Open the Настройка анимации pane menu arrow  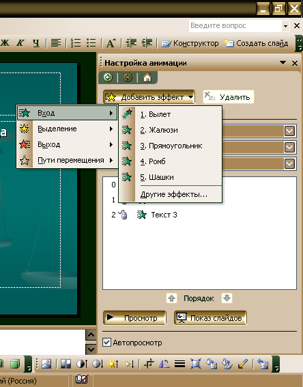point(283,63)
